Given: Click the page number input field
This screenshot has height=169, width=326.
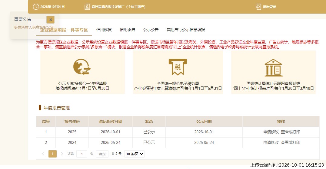Looking at the screenshot, I should click(x=82, y=154).
